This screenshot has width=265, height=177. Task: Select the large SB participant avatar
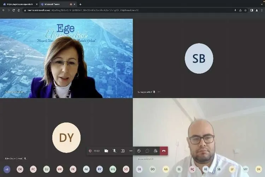coord(199,58)
